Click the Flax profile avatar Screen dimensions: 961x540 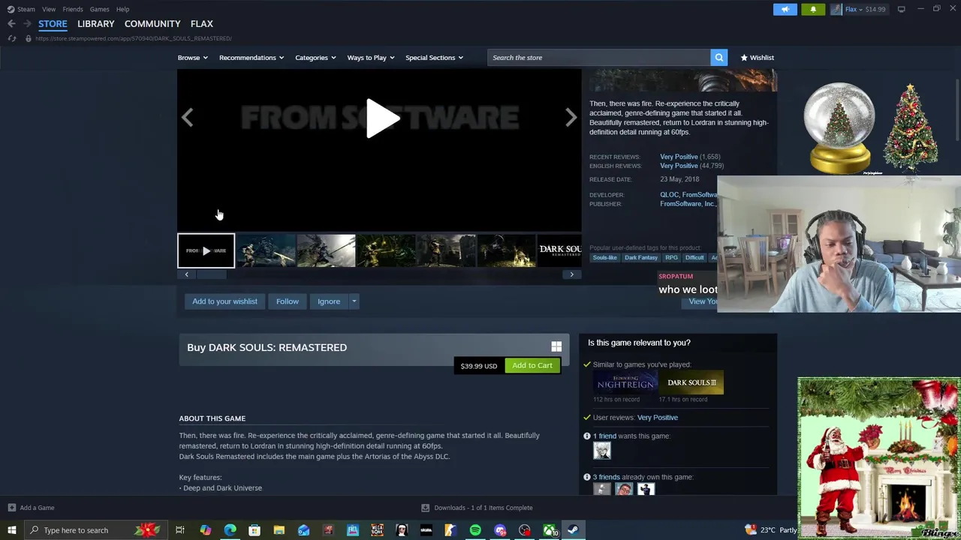(x=836, y=9)
